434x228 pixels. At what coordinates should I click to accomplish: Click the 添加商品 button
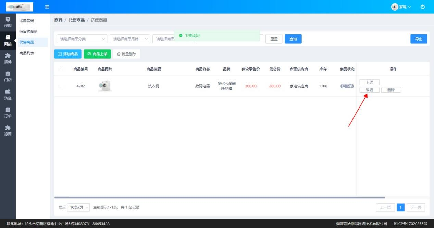point(68,54)
